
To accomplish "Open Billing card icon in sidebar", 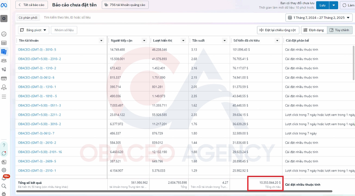I will pos(4,78).
